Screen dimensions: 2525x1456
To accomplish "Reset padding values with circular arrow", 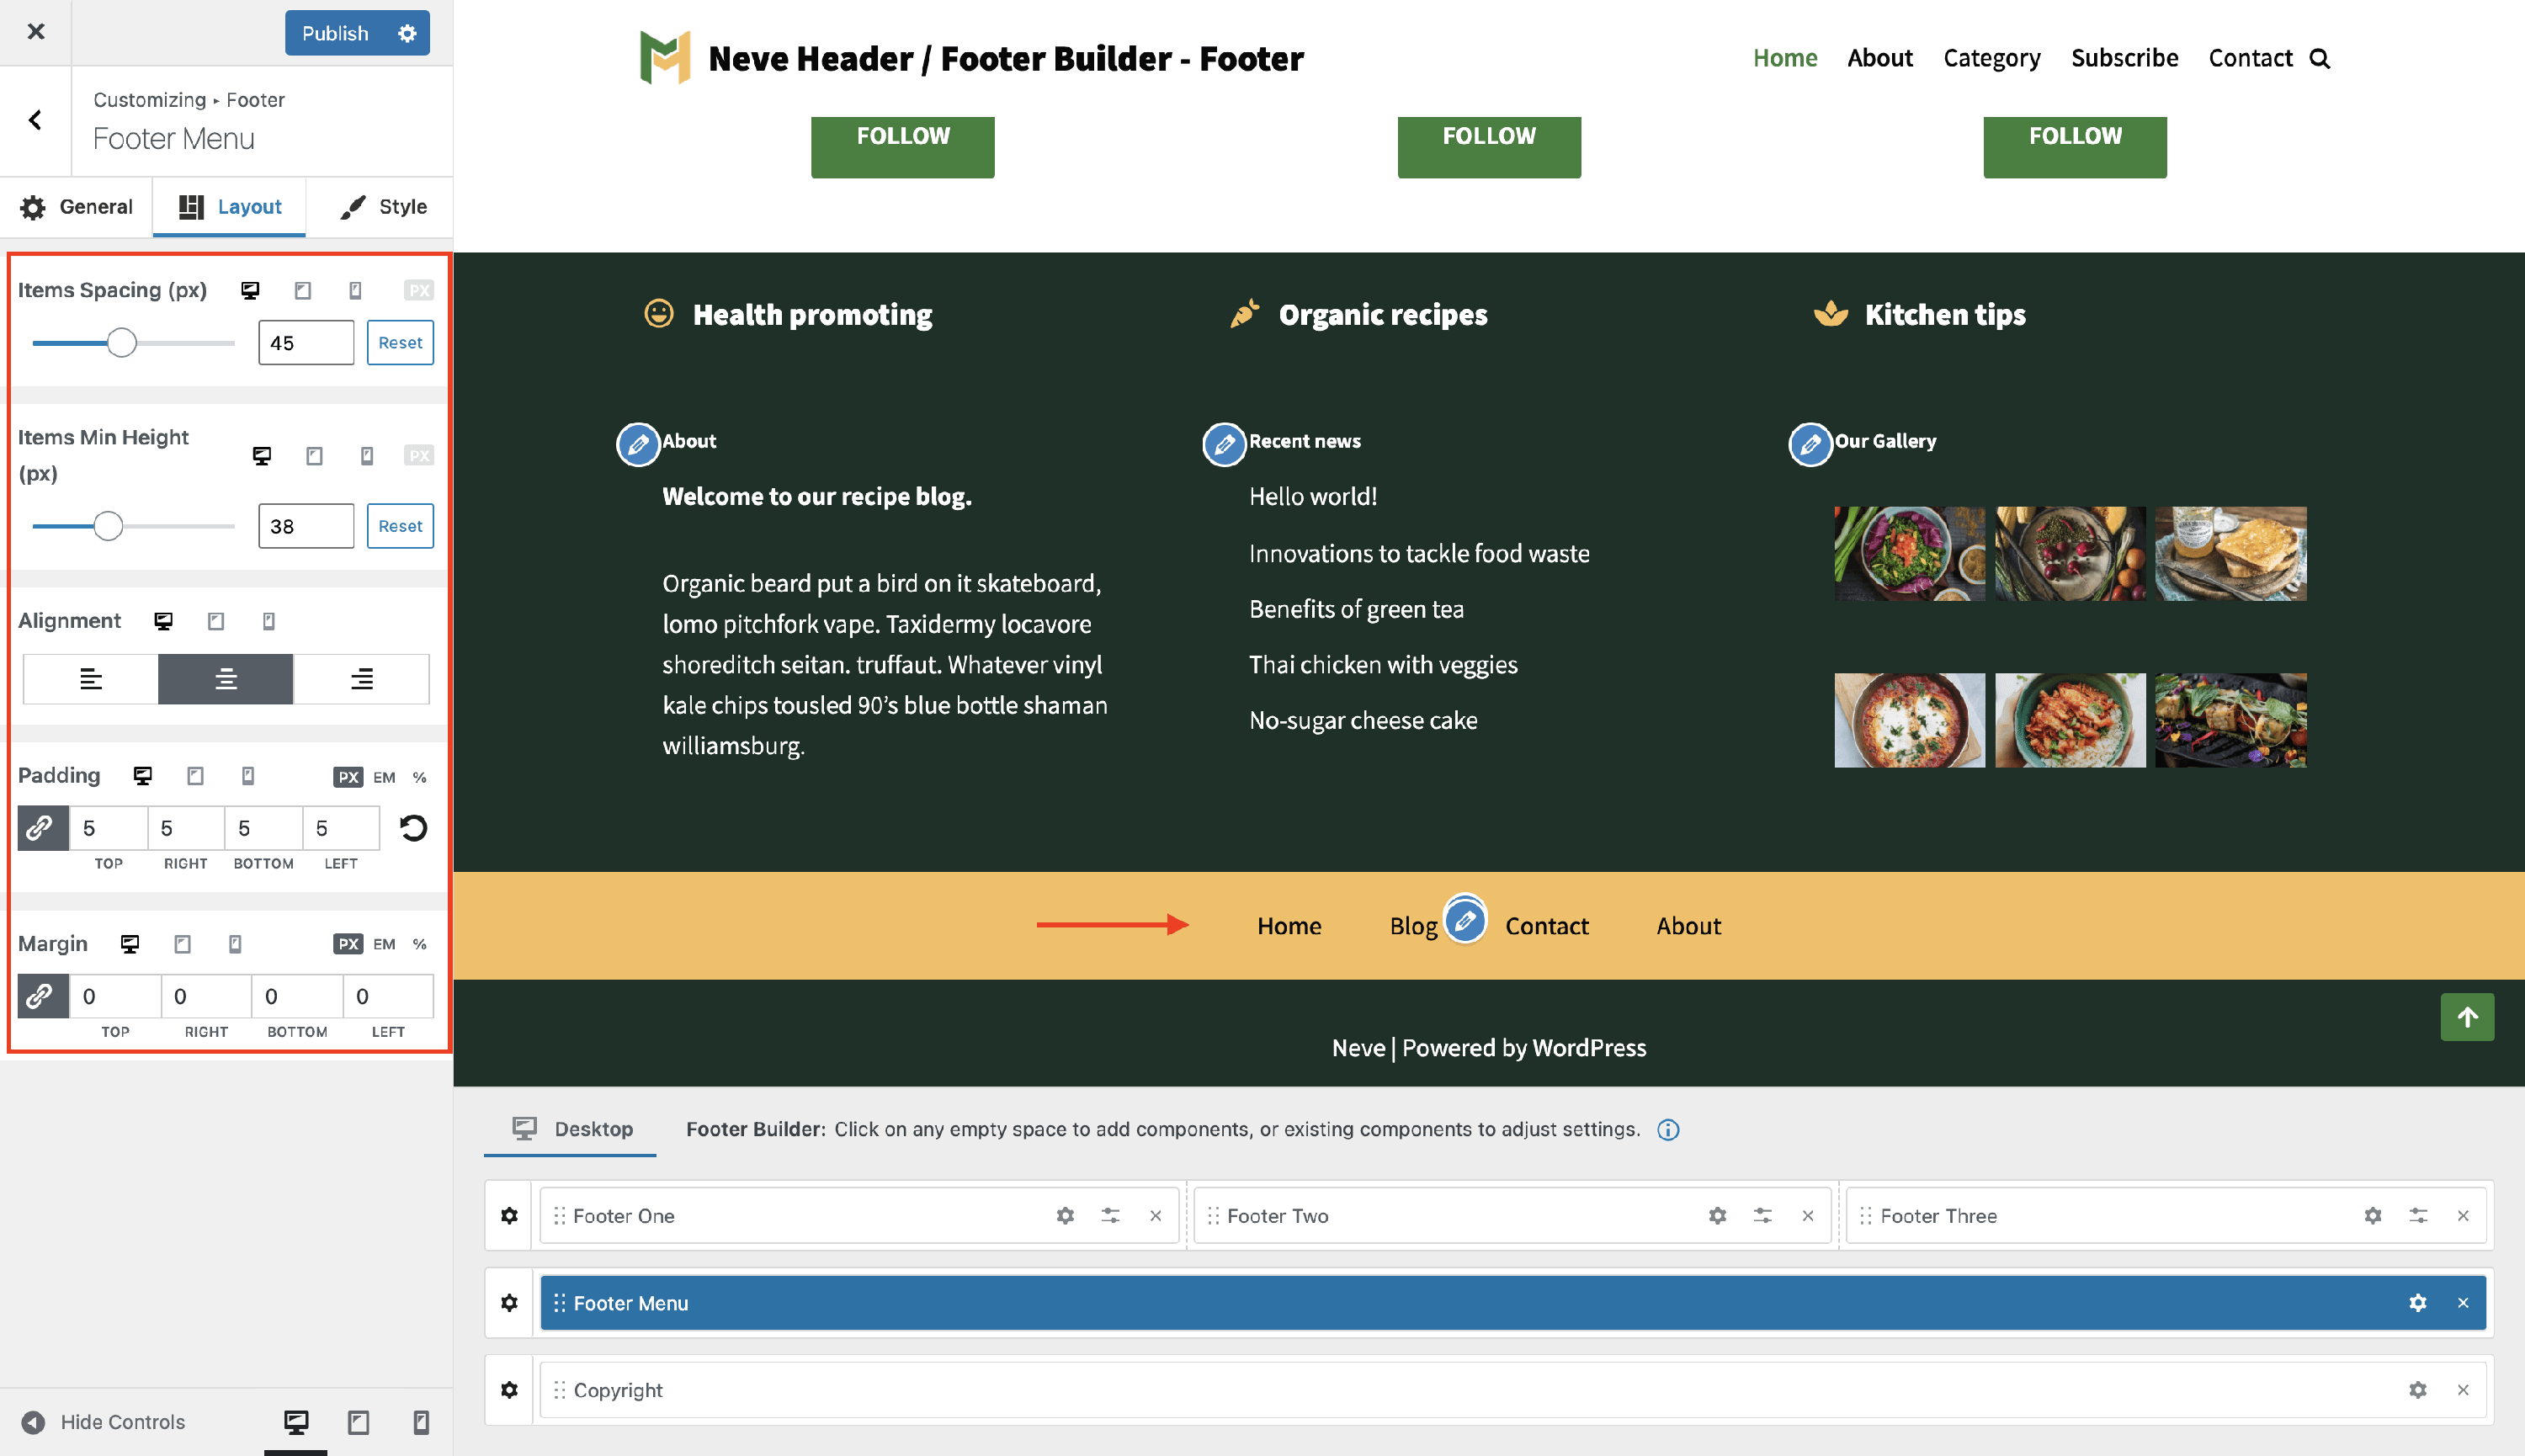I will click(x=413, y=828).
